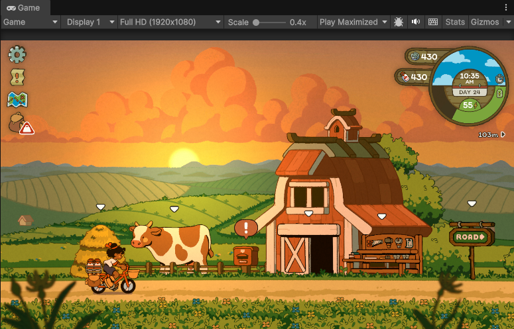Open the Play Maximized dropdown
This screenshot has height=329, width=514.
[x=353, y=22]
